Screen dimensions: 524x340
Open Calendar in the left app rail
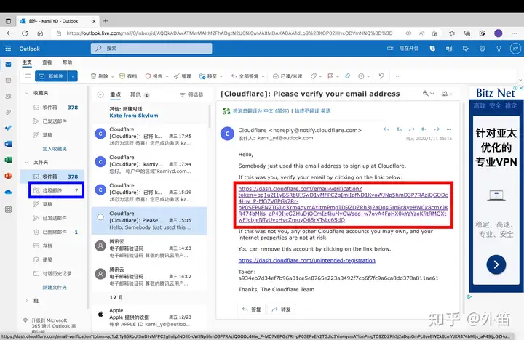point(8,81)
